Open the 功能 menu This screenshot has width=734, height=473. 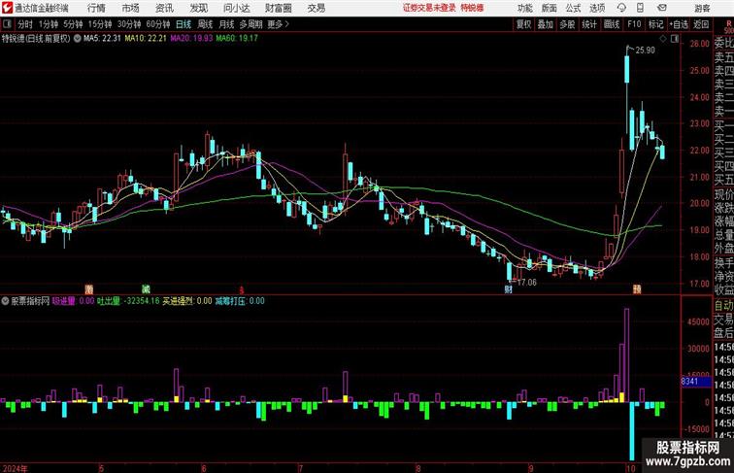pos(524,8)
